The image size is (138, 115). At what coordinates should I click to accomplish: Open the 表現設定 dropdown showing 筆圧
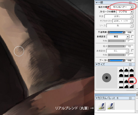click(x=118, y=37)
